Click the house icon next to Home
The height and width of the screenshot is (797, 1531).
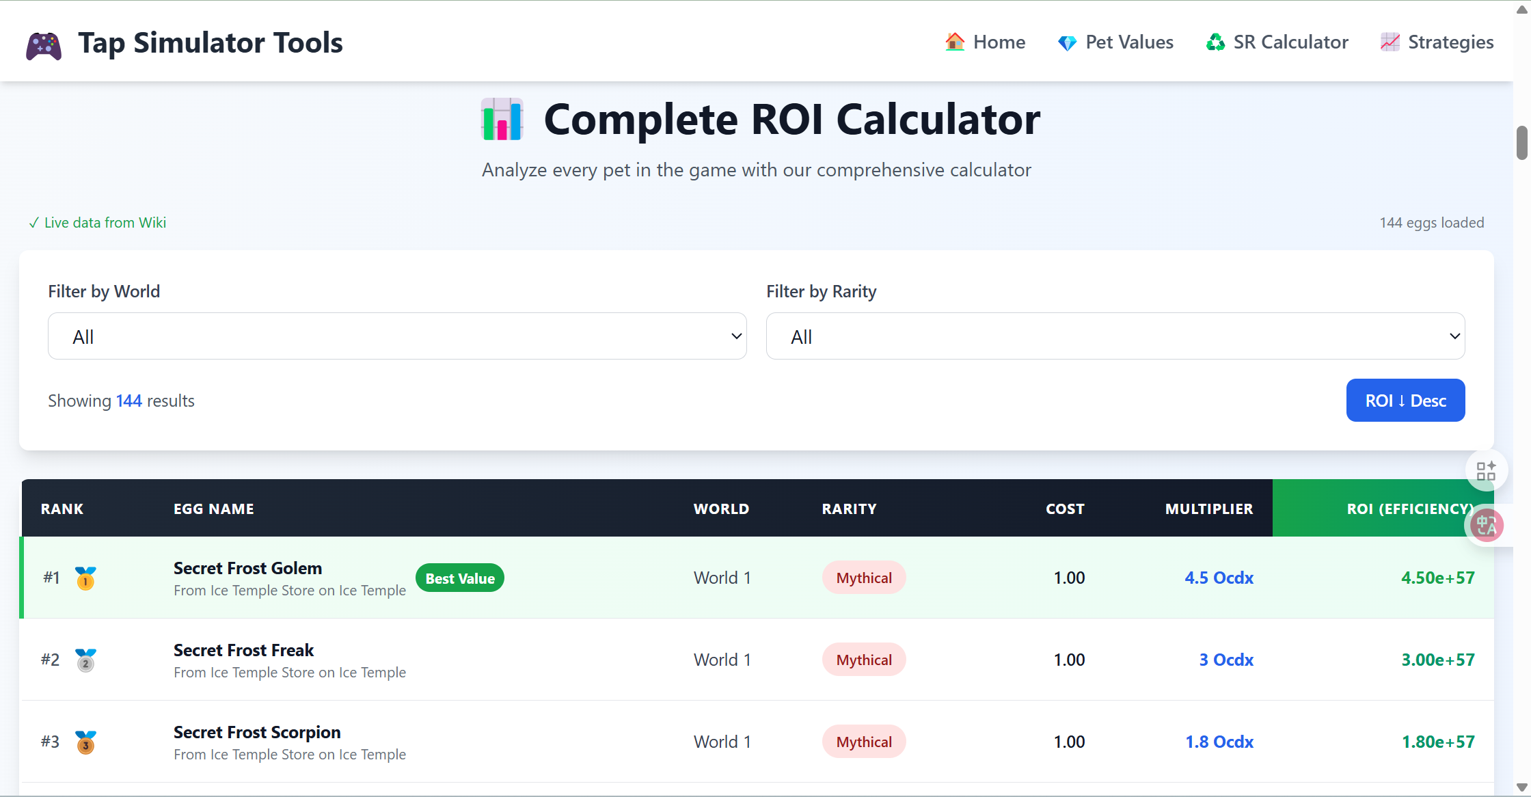(x=954, y=42)
